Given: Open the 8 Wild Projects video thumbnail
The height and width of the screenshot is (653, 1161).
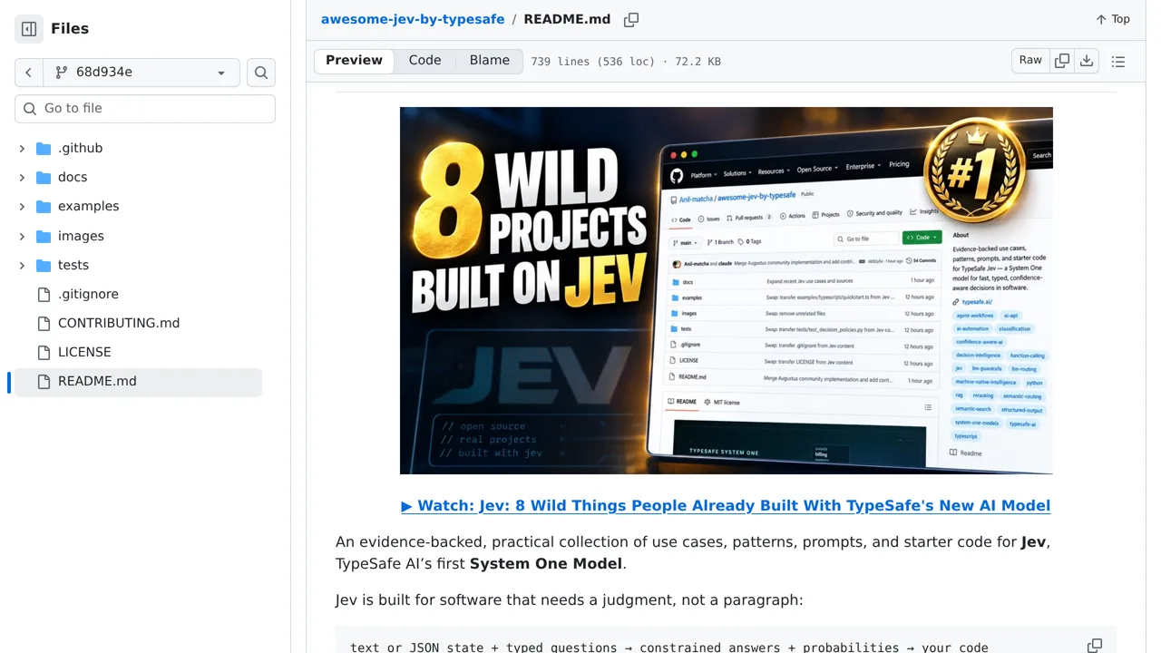Looking at the screenshot, I should [727, 290].
